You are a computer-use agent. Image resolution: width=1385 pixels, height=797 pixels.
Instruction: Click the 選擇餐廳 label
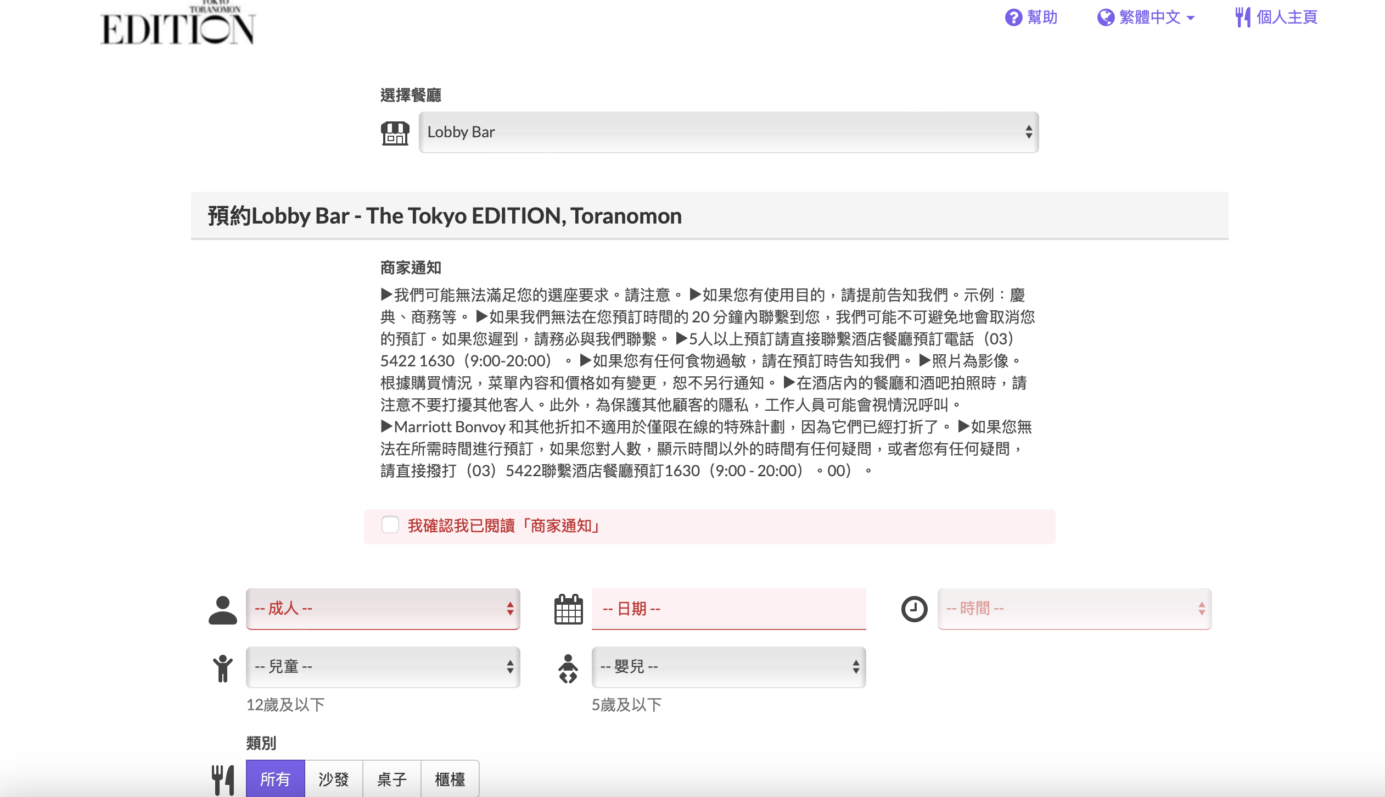coord(411,96)
